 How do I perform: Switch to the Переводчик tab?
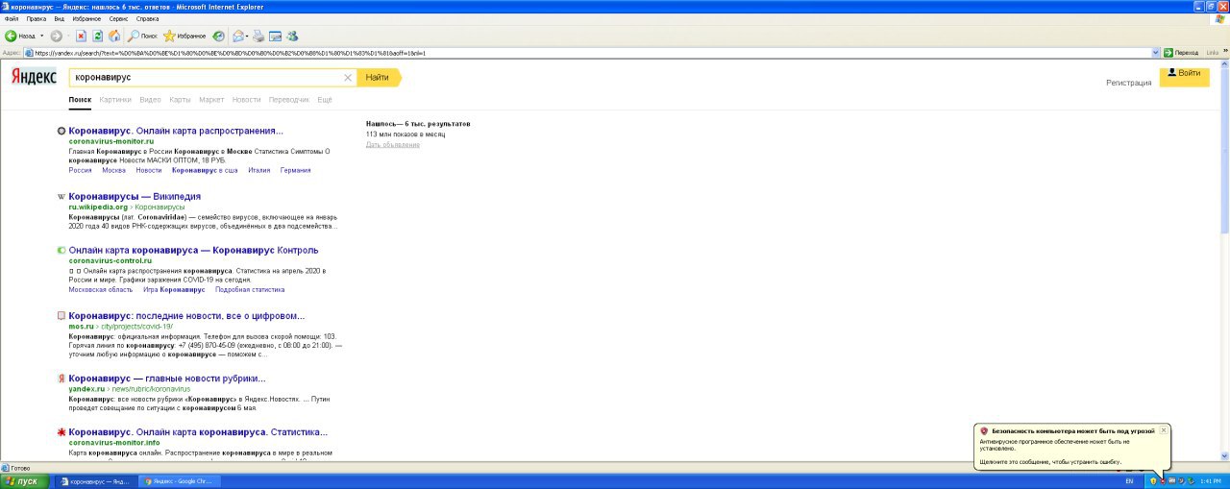[x=289, y=100]
